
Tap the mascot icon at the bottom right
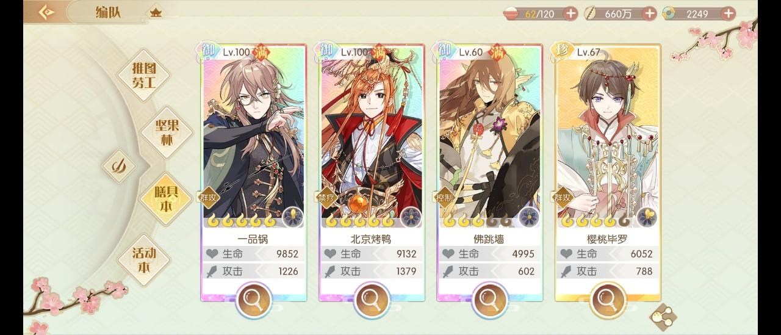coord(664,315)
